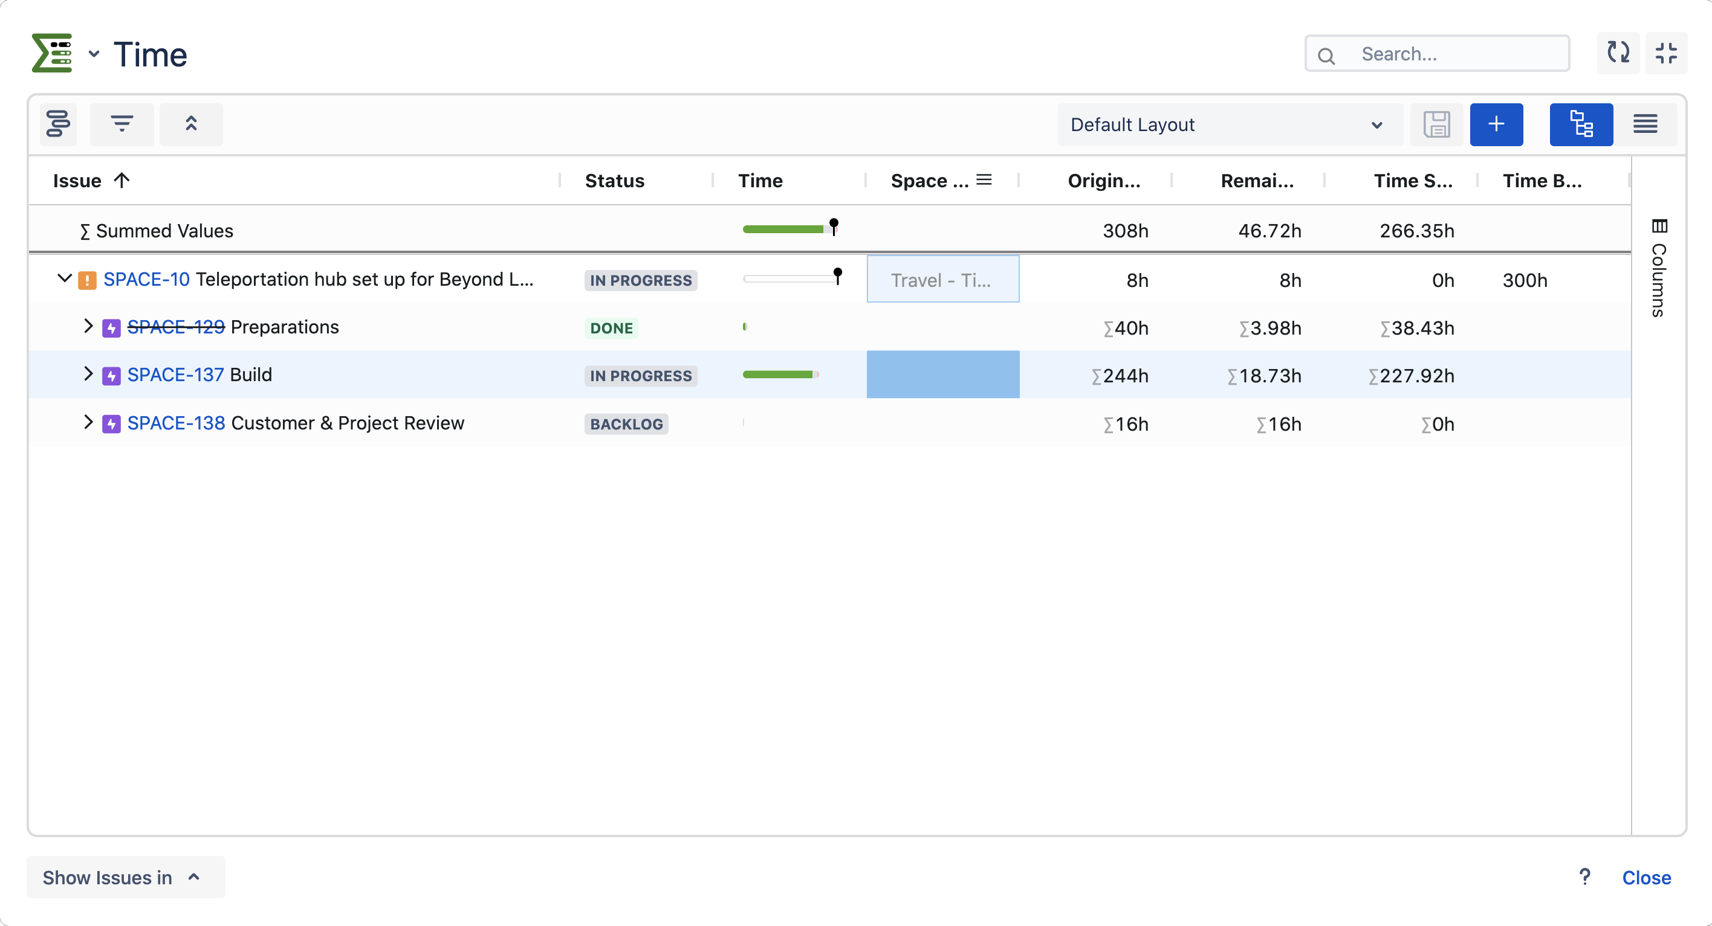Open the Columns side panel
Image resolution: width=1712 pixels, height=926 pixels.
(x=1659, y=269)
